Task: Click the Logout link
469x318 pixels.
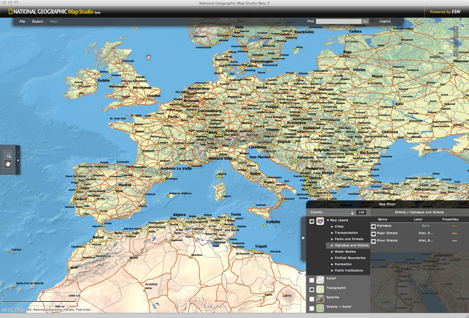Action: (385, 21)
